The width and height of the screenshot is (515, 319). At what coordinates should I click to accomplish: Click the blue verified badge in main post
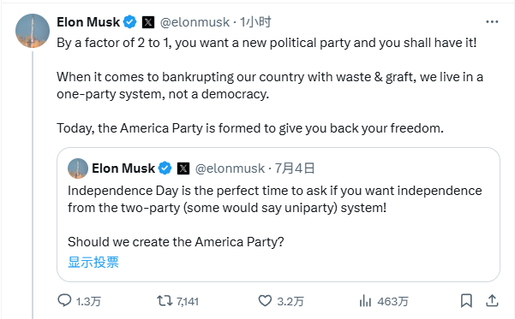coord(129,22)
